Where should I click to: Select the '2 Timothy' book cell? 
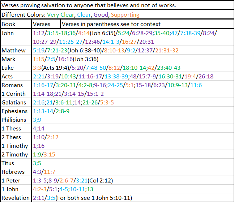[16, 154]
